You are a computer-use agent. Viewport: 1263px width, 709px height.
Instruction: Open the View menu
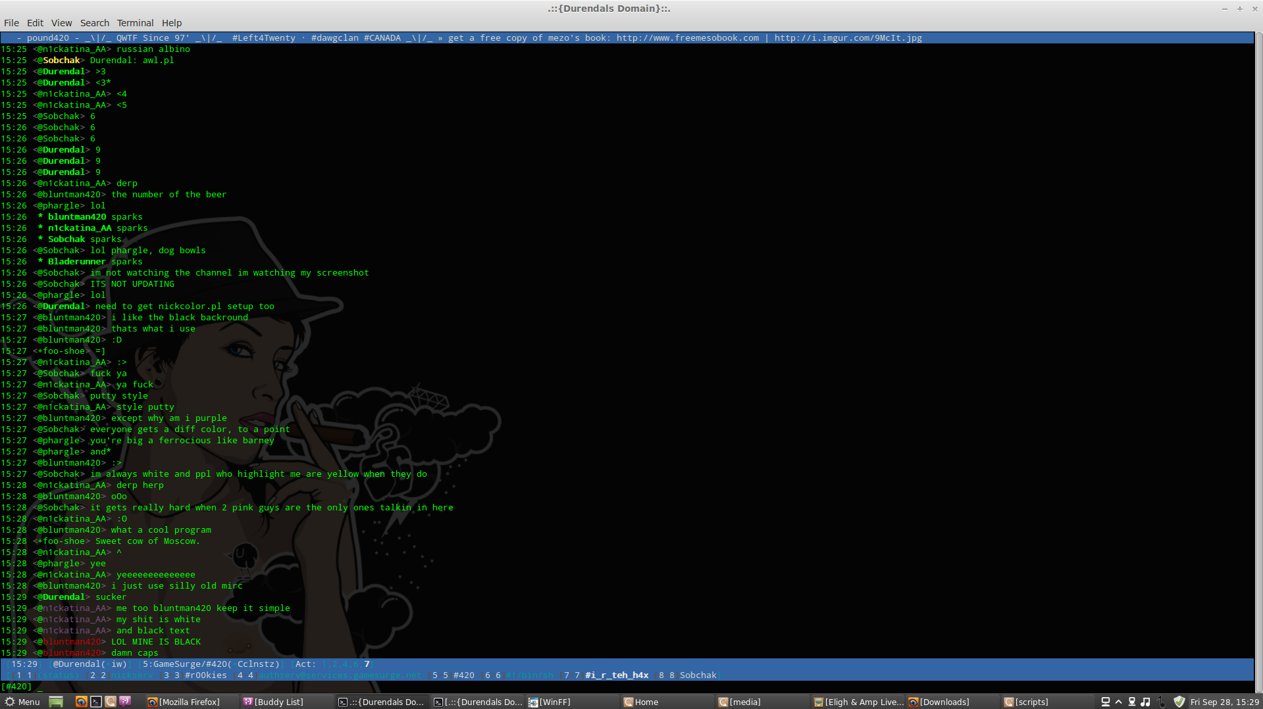click(x=61, y=22)
